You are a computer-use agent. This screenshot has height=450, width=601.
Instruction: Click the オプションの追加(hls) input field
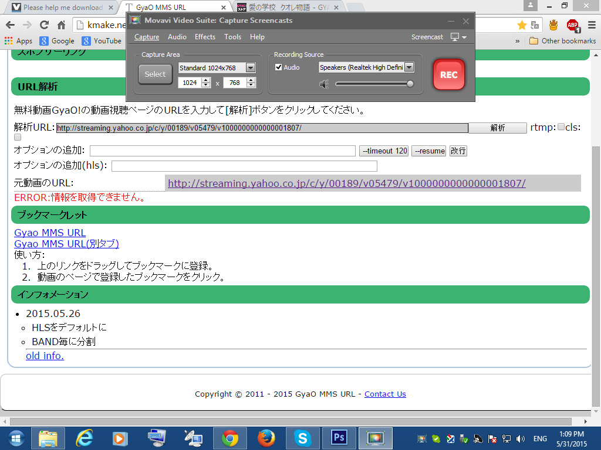click(x=245, y=166)
